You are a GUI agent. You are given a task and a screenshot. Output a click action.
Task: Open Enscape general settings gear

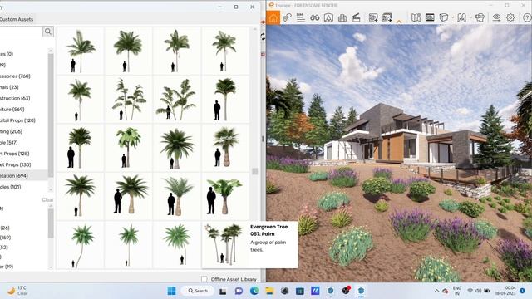(x=510, y=17)
